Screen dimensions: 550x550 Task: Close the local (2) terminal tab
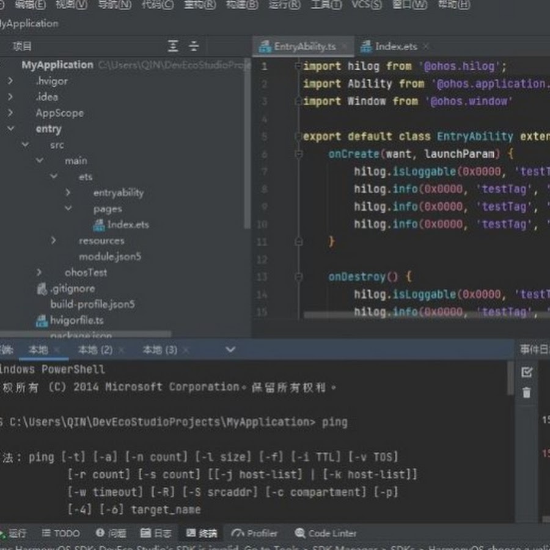coord(122,350)
